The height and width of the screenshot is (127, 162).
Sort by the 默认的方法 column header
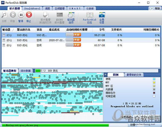click(x=26, y=30)
